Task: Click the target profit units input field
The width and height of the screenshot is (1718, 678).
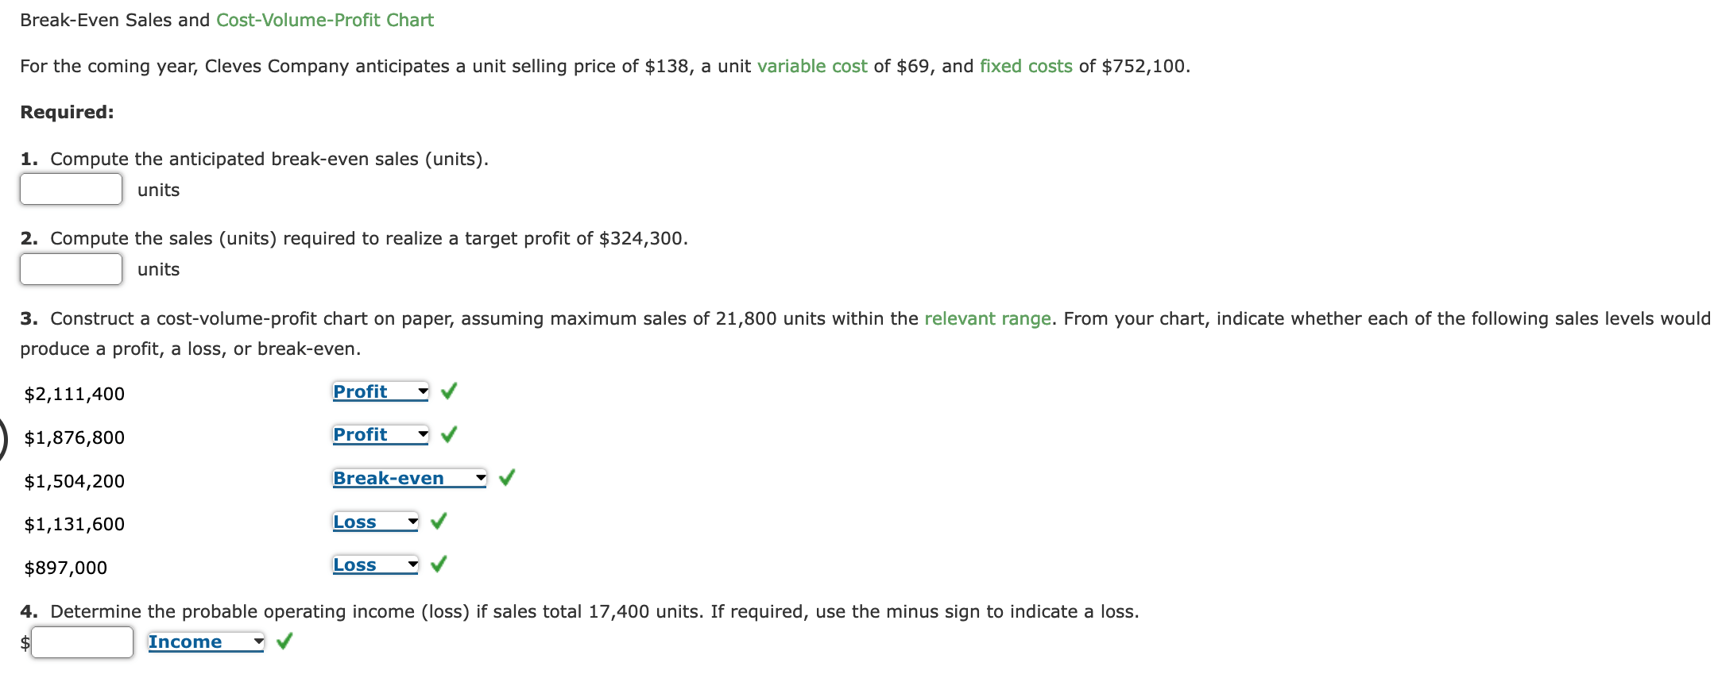Action: tap(71, 269)
